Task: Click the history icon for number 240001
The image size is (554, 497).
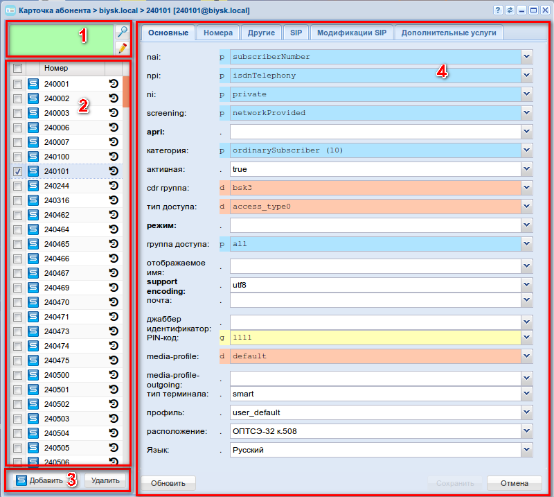Action: click(x=114, y=84)
